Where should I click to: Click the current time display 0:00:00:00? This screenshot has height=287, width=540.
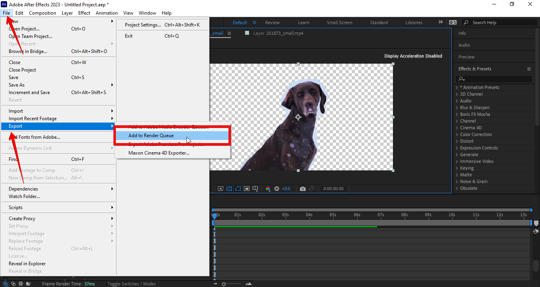click(x=334, y=189)
